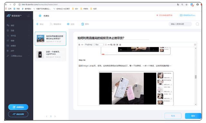
Task: Click the last grid icon in the editor toolbar
Action: 120,45
